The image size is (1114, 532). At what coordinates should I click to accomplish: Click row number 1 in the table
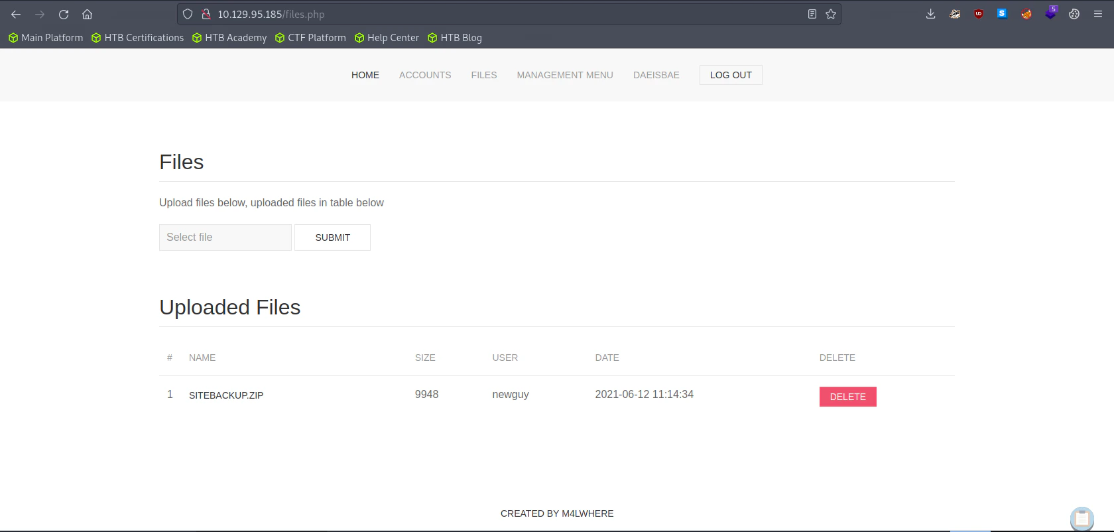click(170, 394)
